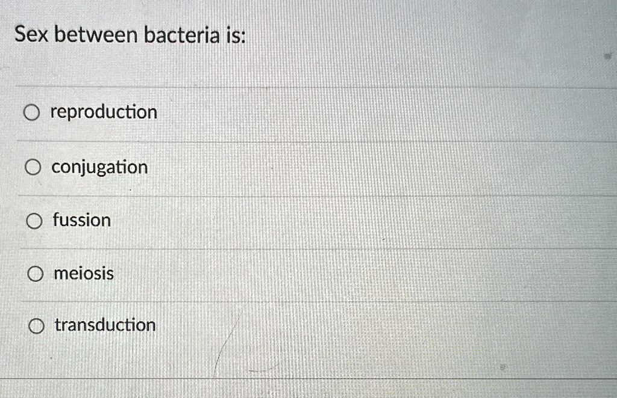Mark the fussion radio circle
Screen dimensions: 617x398
(34, 221)
